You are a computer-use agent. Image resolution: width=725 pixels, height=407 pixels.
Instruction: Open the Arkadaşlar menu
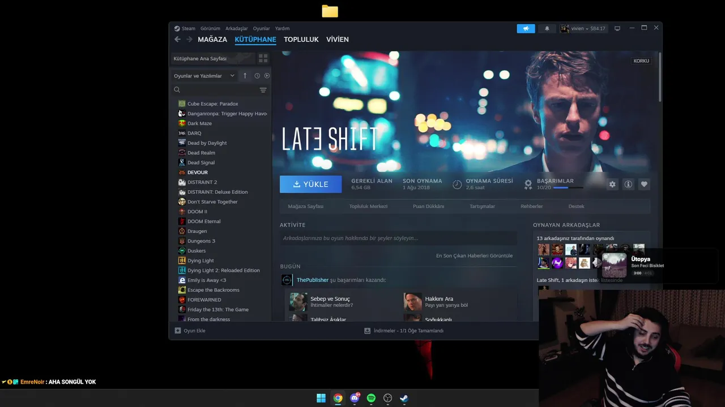coord(237,28)
